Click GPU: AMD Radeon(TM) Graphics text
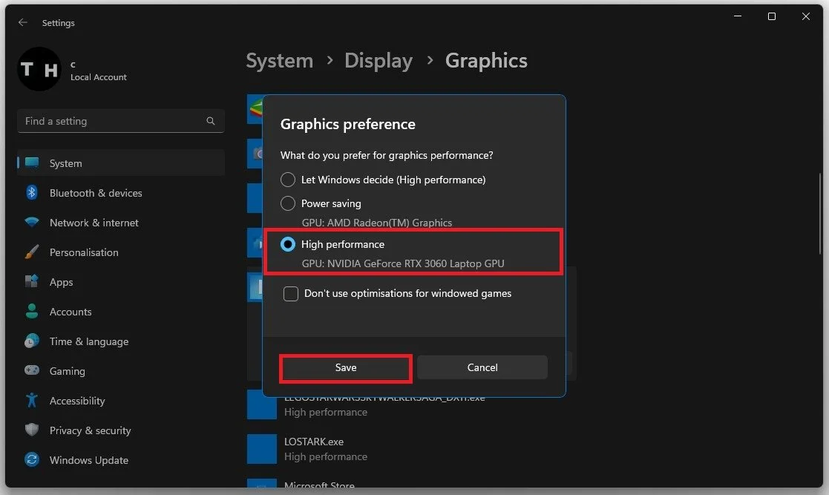Image resolution: width=829 pixels, height=495 pixels. [x=376, y=223]
